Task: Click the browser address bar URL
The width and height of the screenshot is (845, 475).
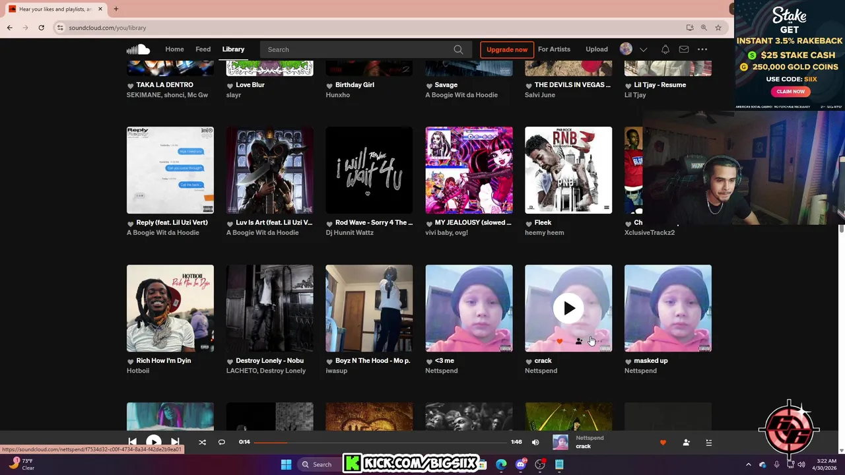Action: pos(107,28)
